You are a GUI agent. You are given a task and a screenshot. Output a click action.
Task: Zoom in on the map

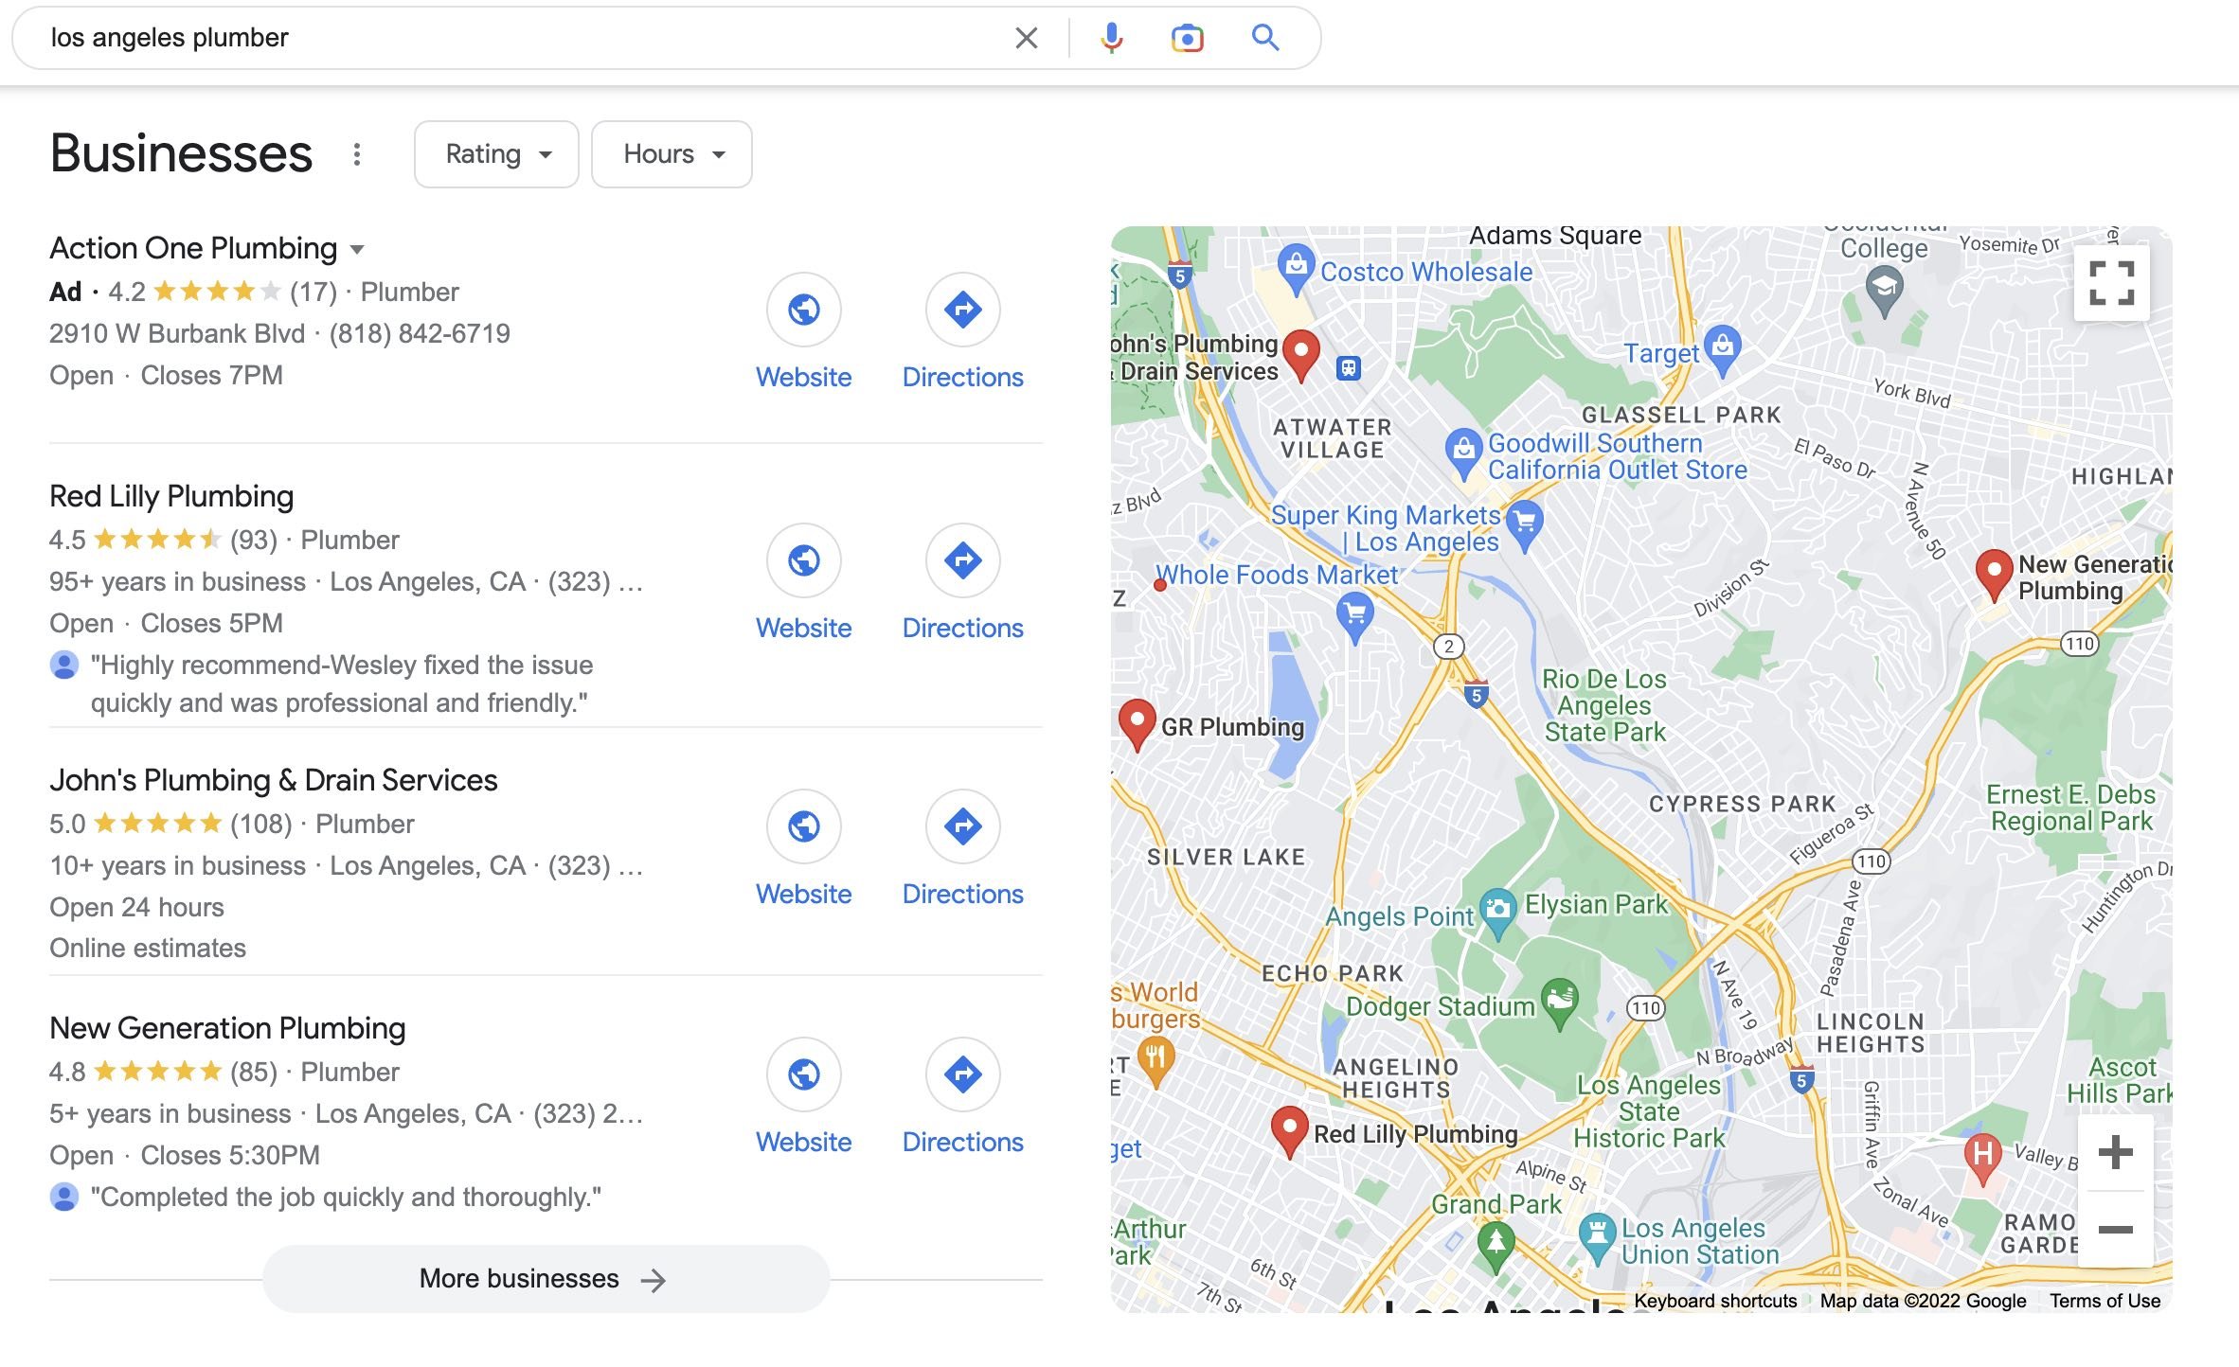click(2115, 1152)
